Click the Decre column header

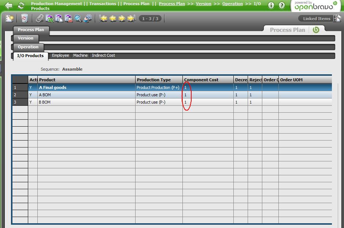[x=241, y=80]
